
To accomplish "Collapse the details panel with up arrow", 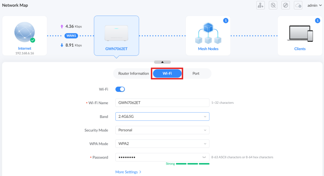I will click(162, 62).
